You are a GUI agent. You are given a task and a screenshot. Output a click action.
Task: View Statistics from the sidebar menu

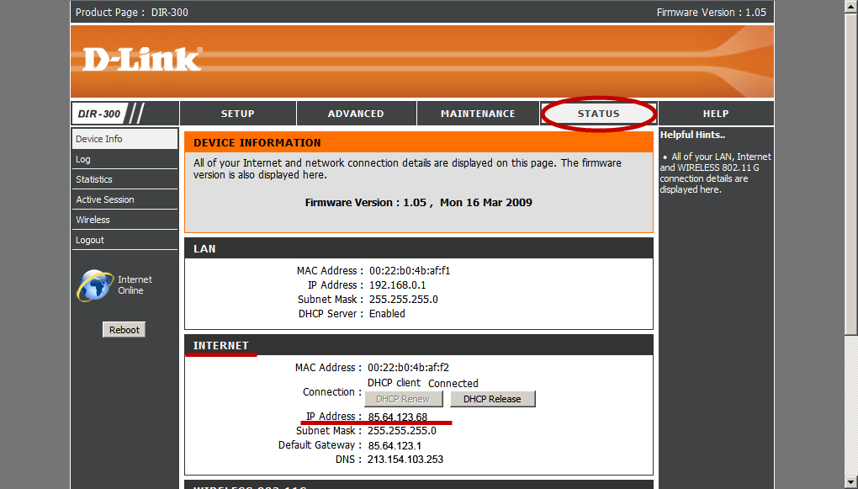(94, 179)
